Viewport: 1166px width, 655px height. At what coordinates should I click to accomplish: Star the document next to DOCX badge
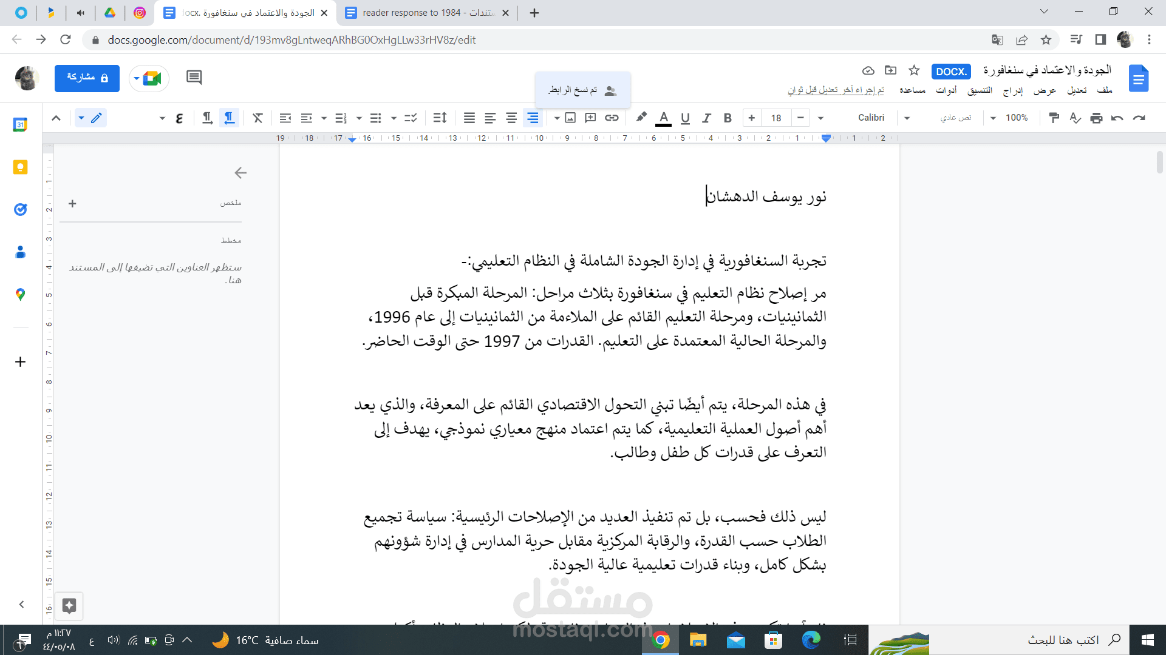(914, 70)
